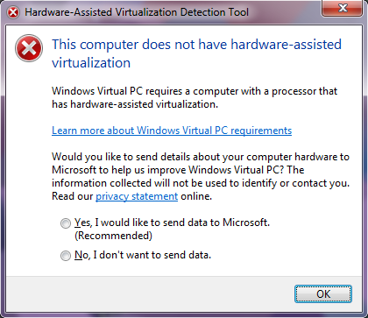Open Learn more about Windows Virtual PC requirements
The height and width of the screenshot is (318, 368).
pos(172,131)
